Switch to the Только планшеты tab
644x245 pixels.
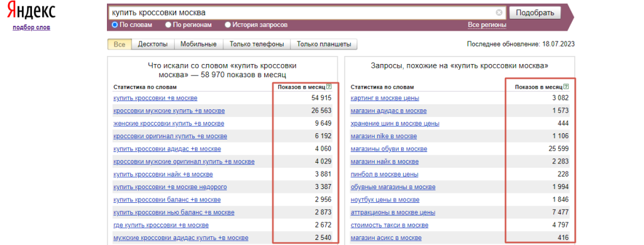[324, 45]
